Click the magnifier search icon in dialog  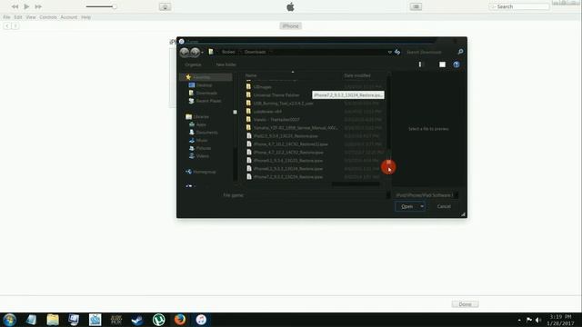click(460, 52)
